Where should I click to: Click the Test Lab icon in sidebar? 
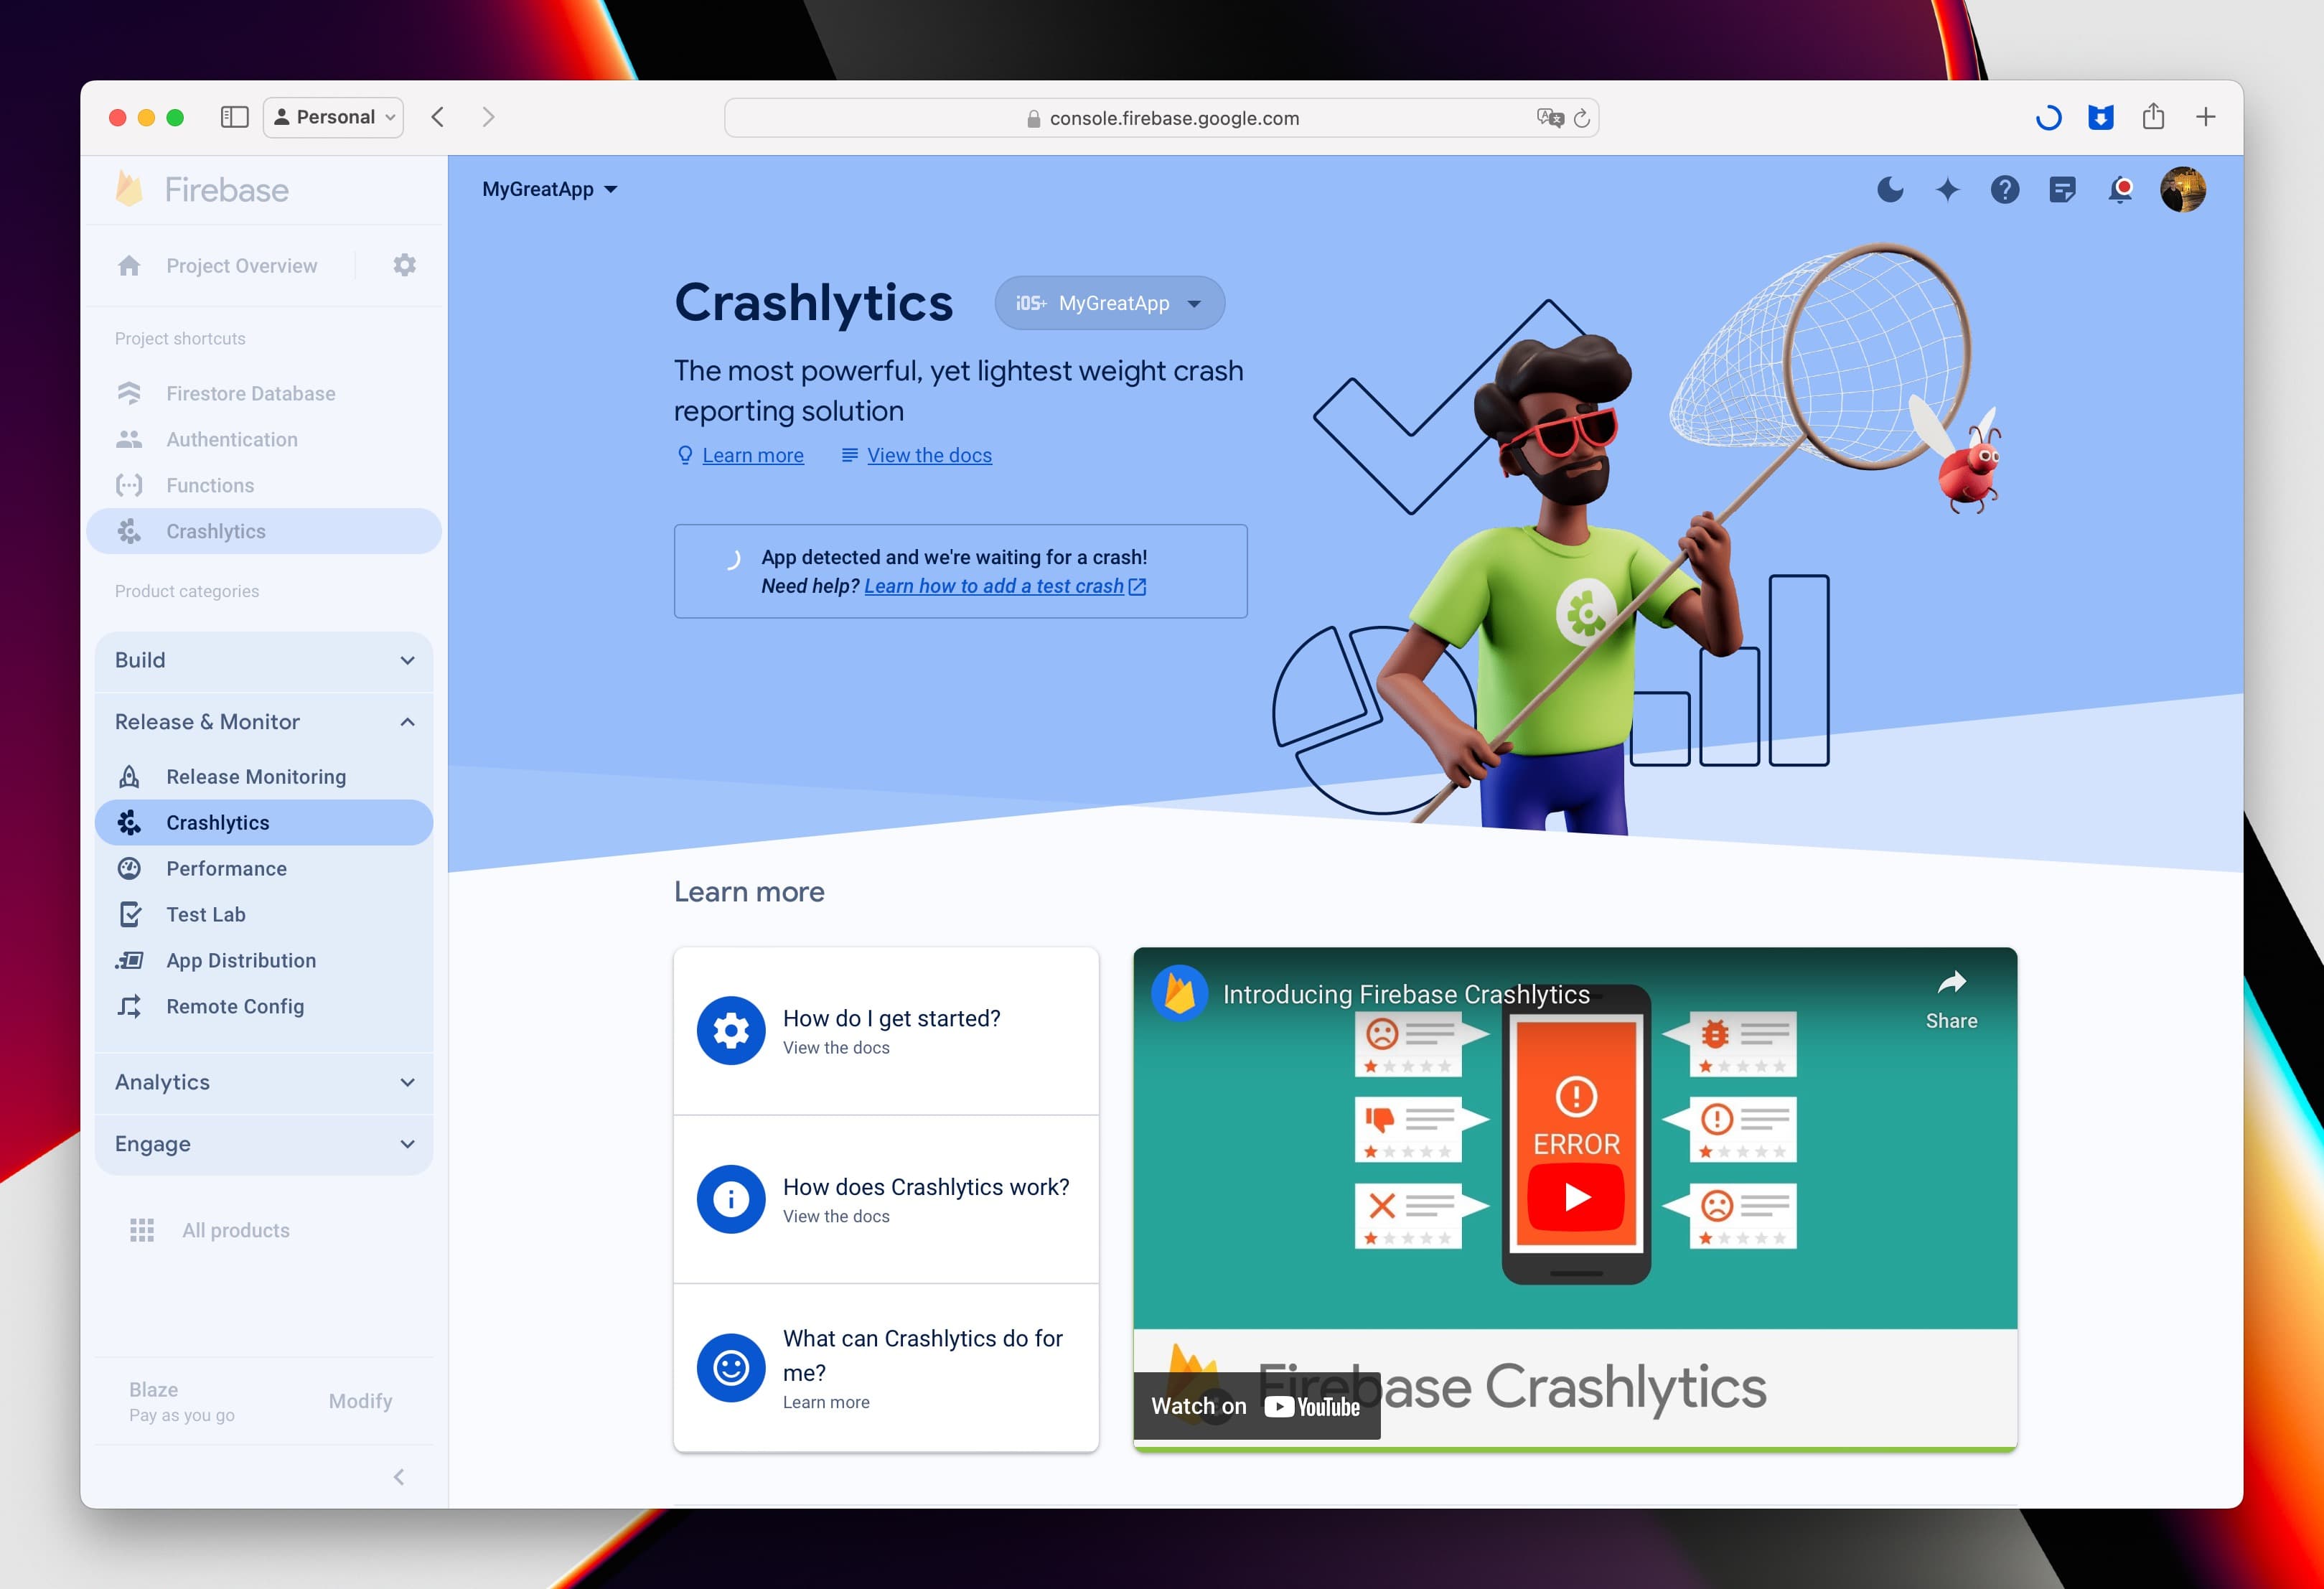click(131, 914)
